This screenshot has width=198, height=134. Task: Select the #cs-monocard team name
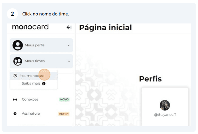tap(32, 76)
